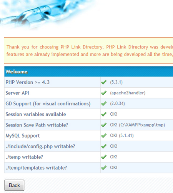Click the (apache2handler) value
The image size is (173, 193).
128,93
